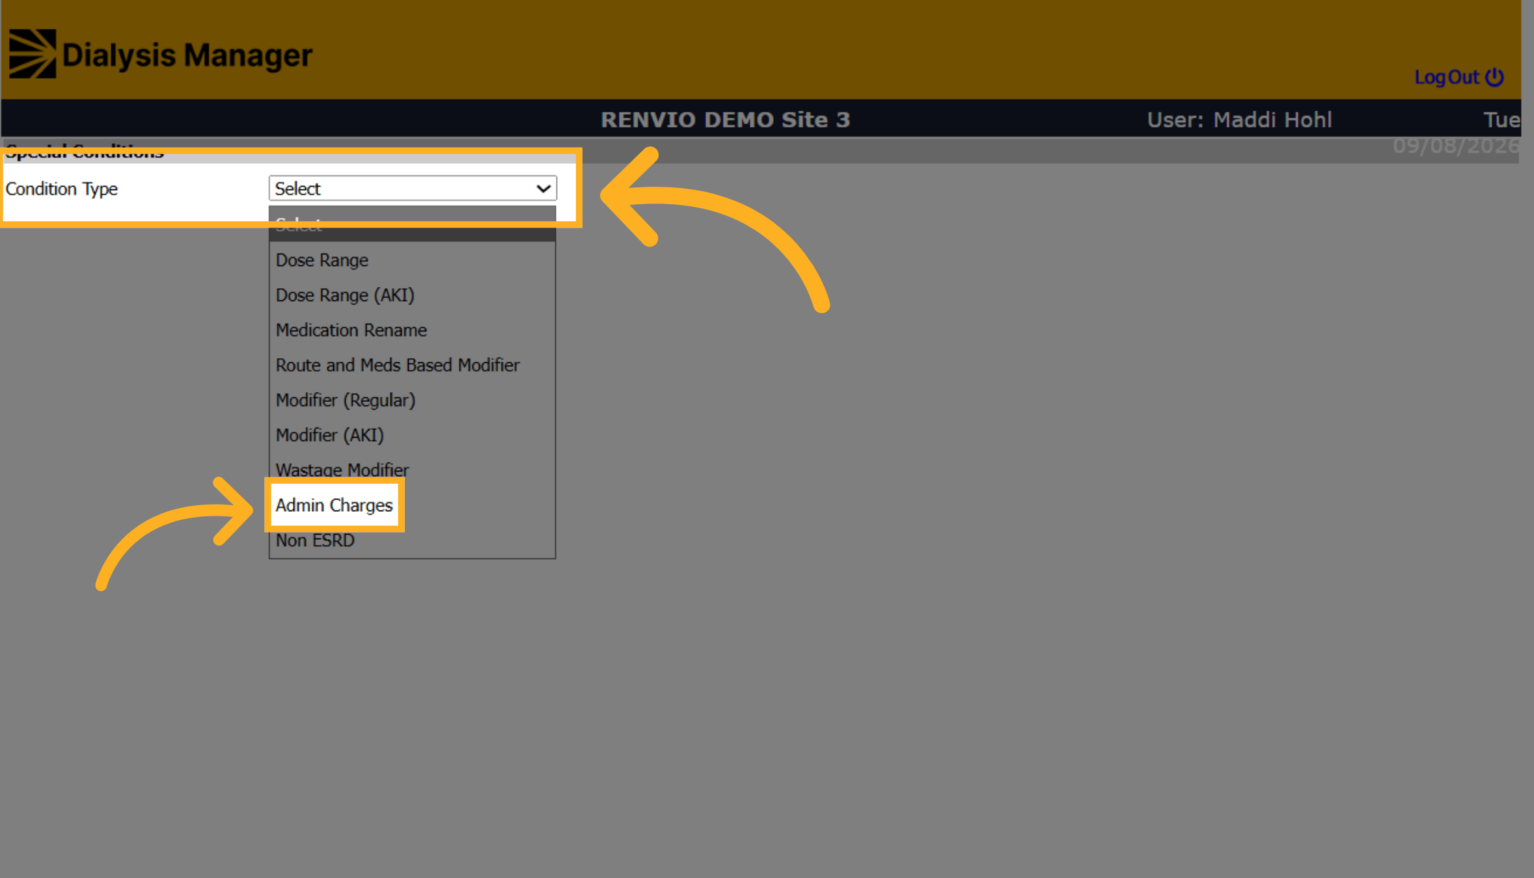This screenshot has height=878, width=1534.
Task: Select Route and Meds Based Modifier
Action: click(413, 366)
